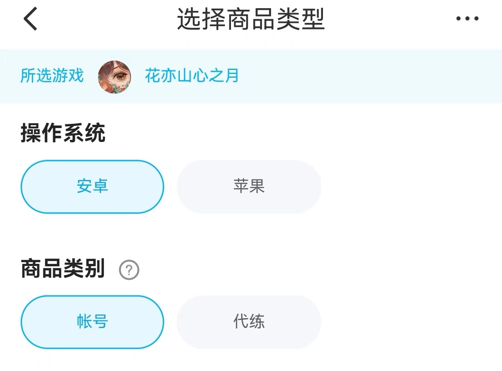The width and height of the screenshot is (502, 371).
Task: Tap empty space in the selected-game banner
Action: 368,76
